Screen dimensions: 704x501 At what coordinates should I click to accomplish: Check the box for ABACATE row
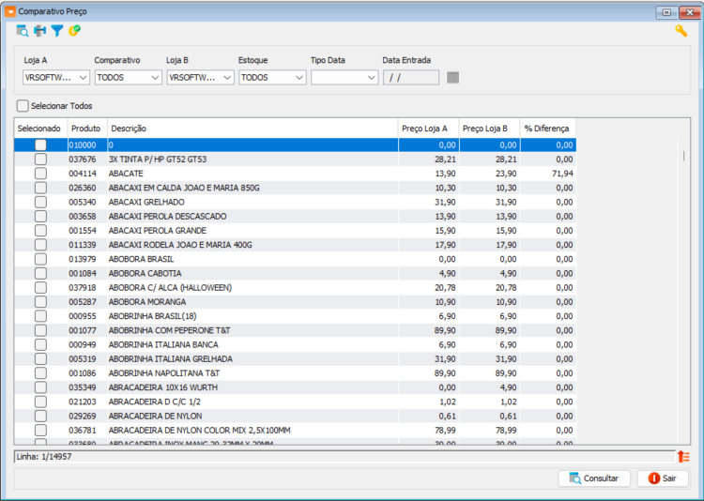tap(40, 174)
